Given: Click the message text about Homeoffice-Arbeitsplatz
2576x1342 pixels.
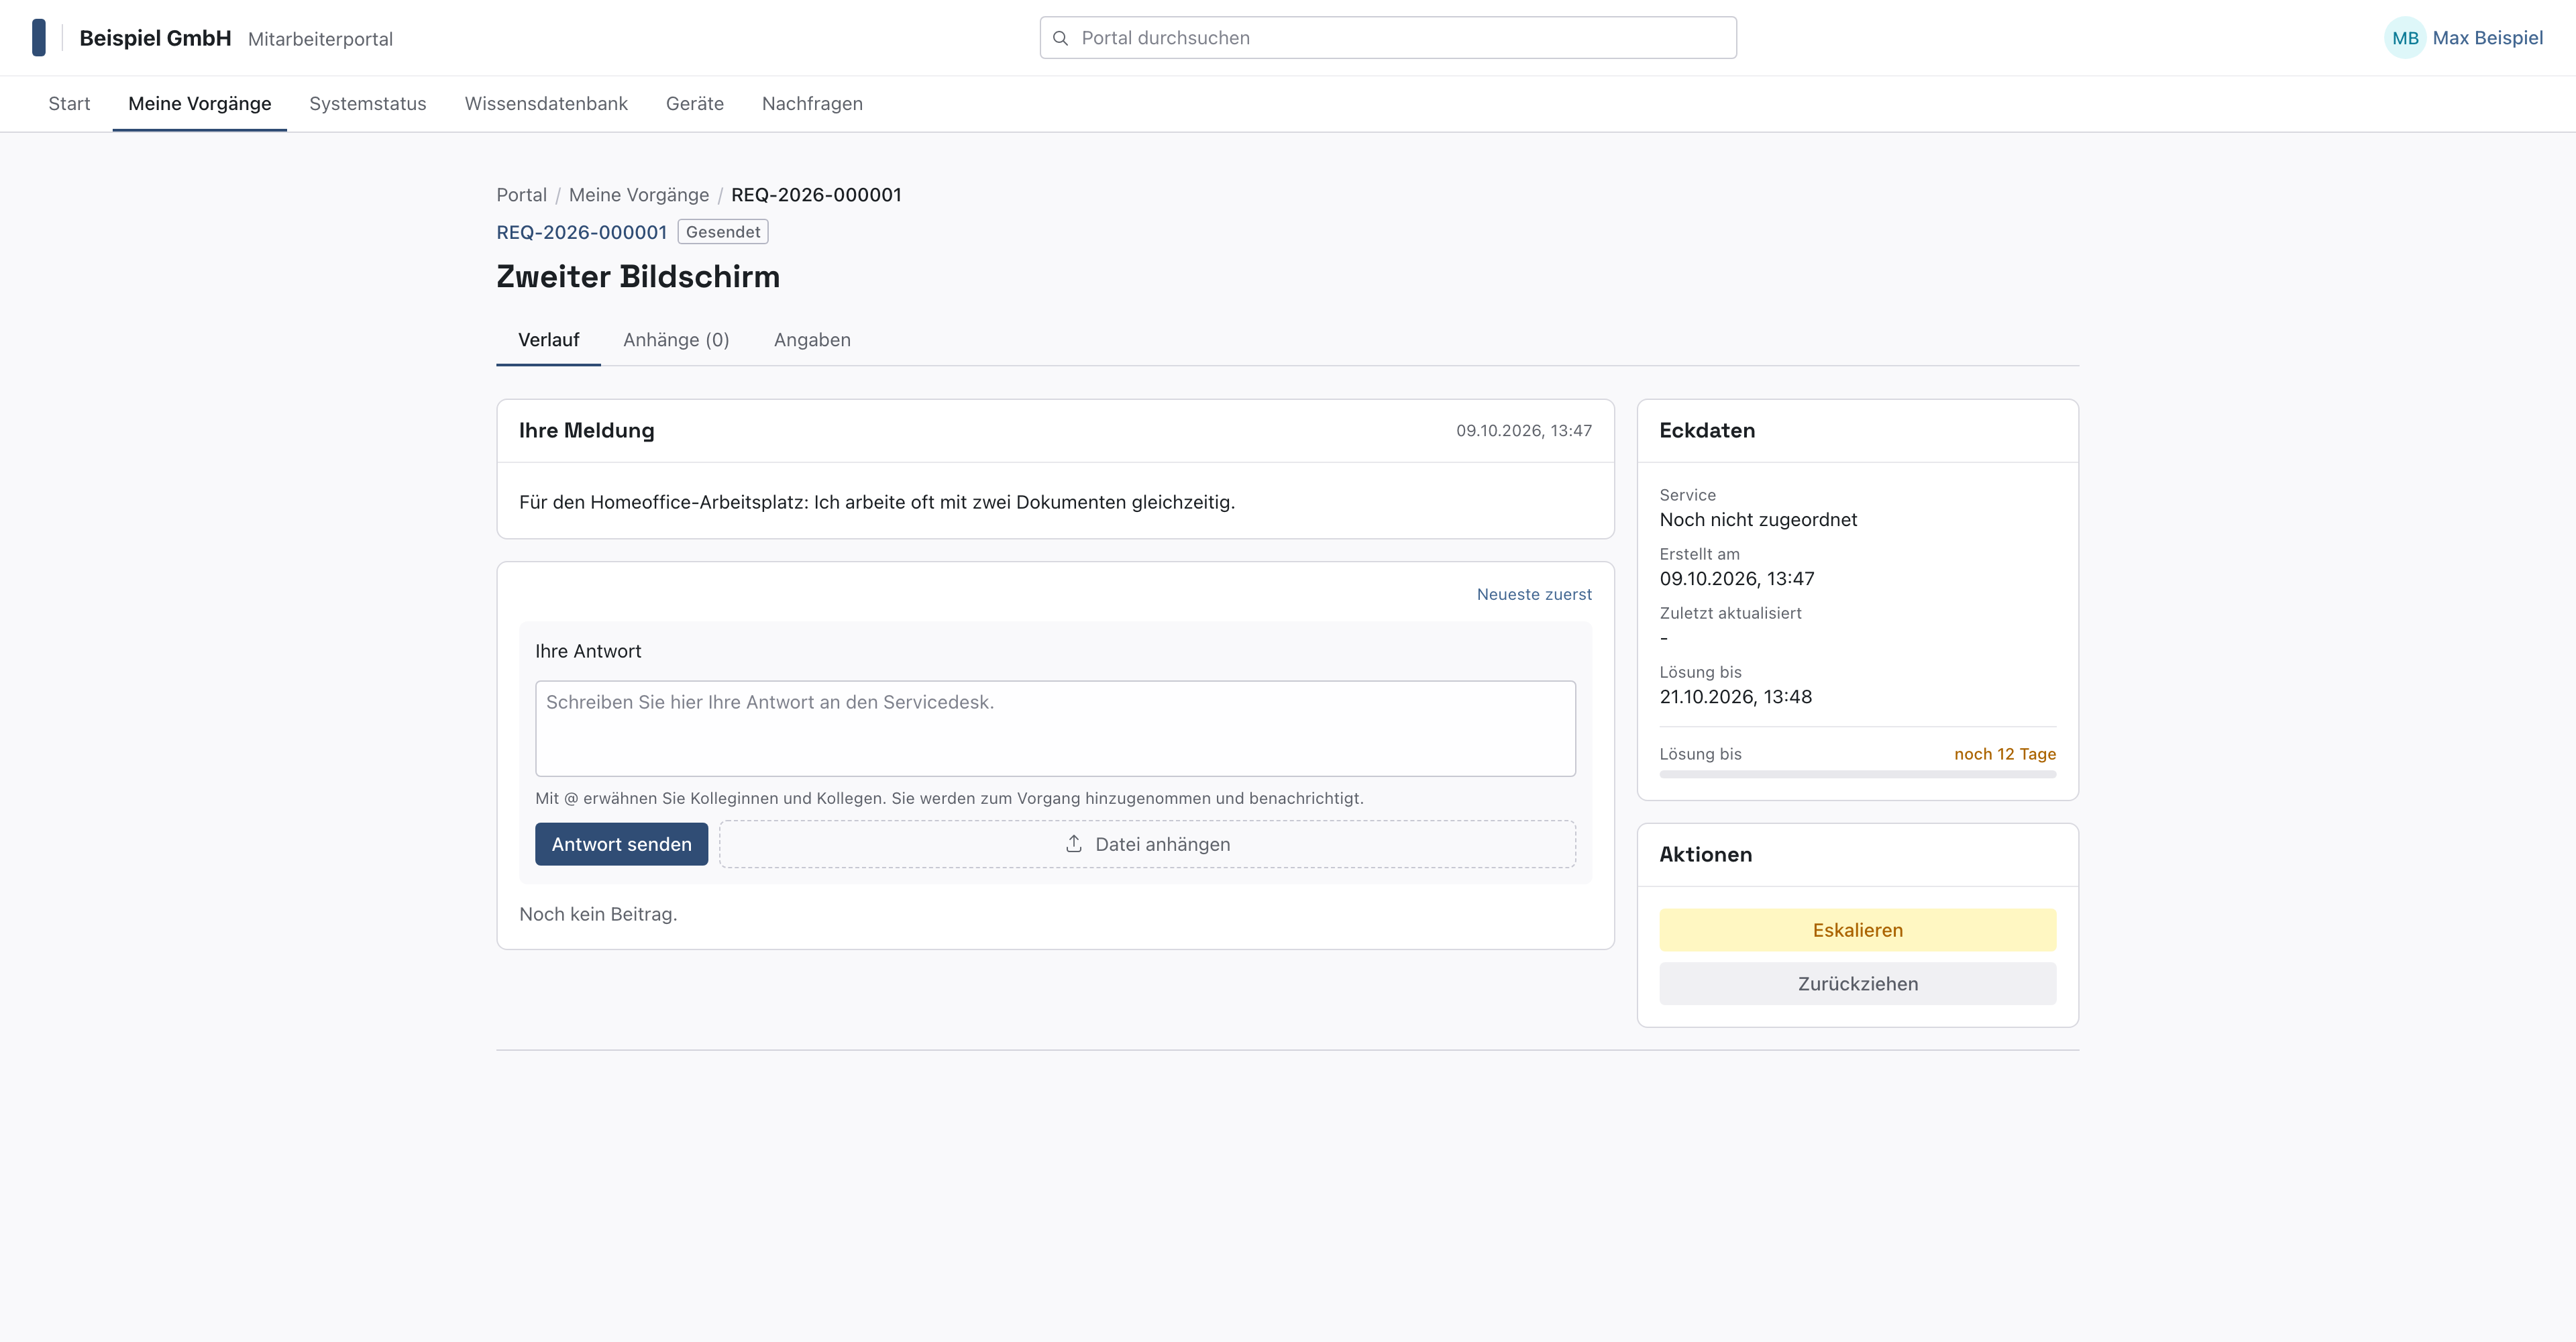Looking at the screenshot, I should pyautogui.click(x=877, y=502).
